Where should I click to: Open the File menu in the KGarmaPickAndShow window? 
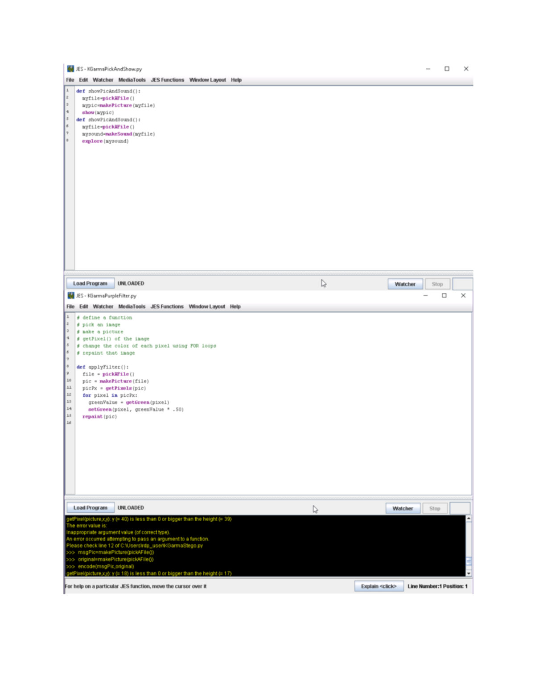tap(70, 80)
